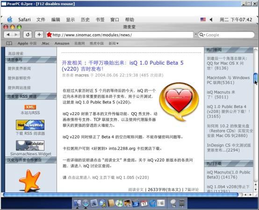The height and width of the screenshot is (210, 259).
Task: Add a bookmark with the plus button
Action: tap(39, 35)
